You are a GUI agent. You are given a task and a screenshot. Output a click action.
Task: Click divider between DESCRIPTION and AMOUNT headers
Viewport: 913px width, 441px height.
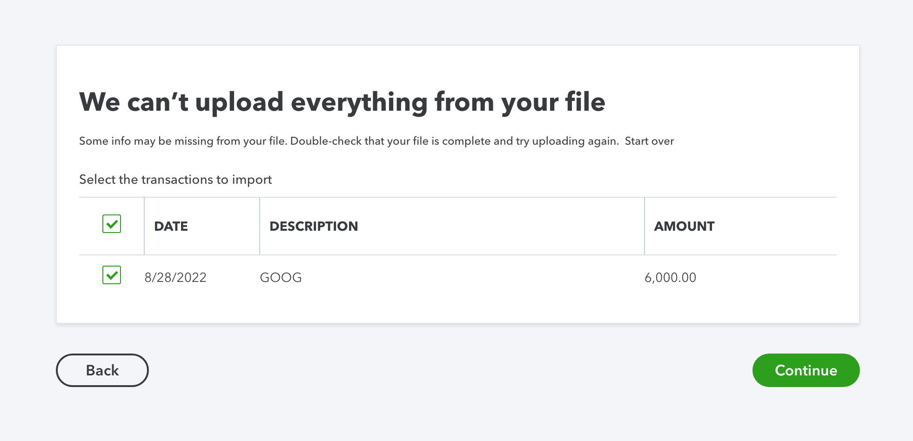644,226
